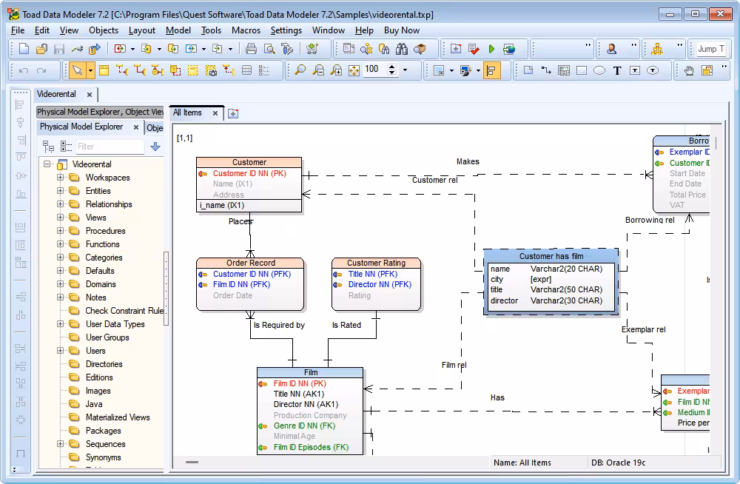Select the ellipse shape tool
The height and width of the screenshot is (484, 740).
click(599, 71)
